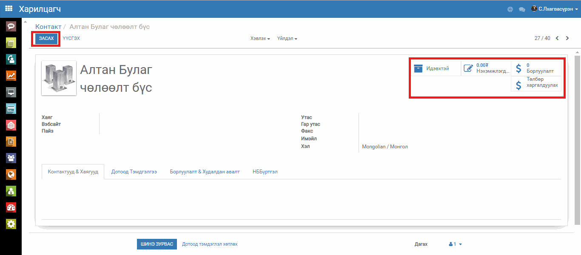
Task: Open the Discuss speech-bubble app in sidebar
Action: (x=11, y=26)
